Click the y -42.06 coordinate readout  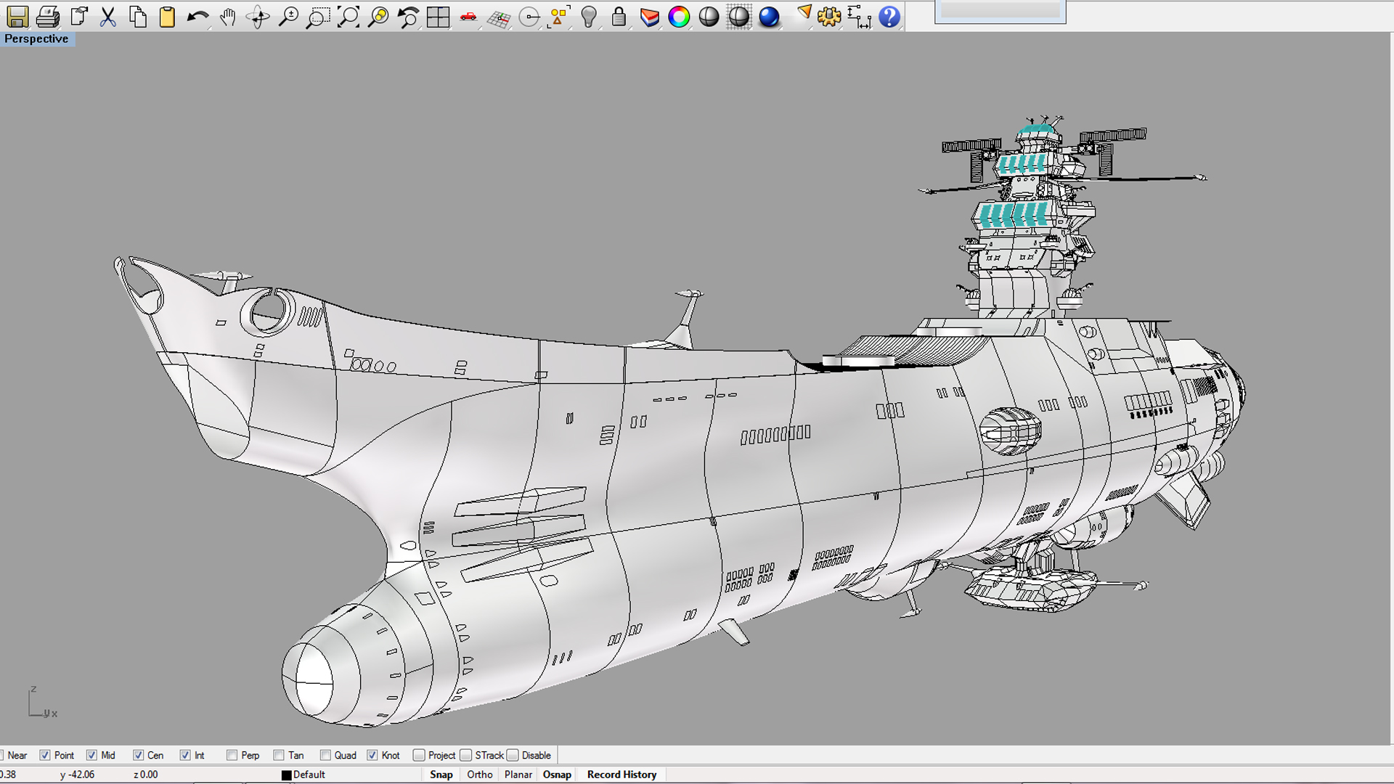(x=77, y=775)
